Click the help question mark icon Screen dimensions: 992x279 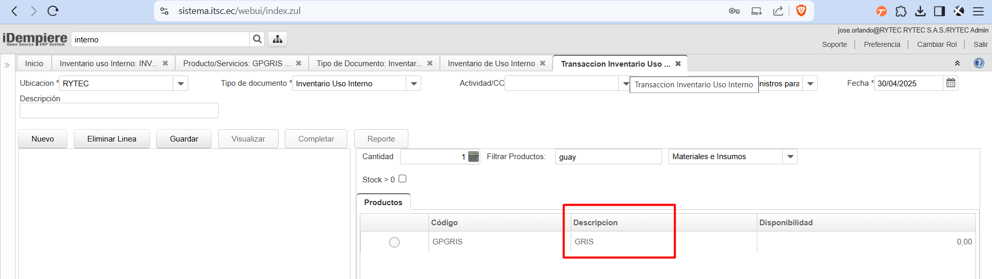(x=979, y=63)
